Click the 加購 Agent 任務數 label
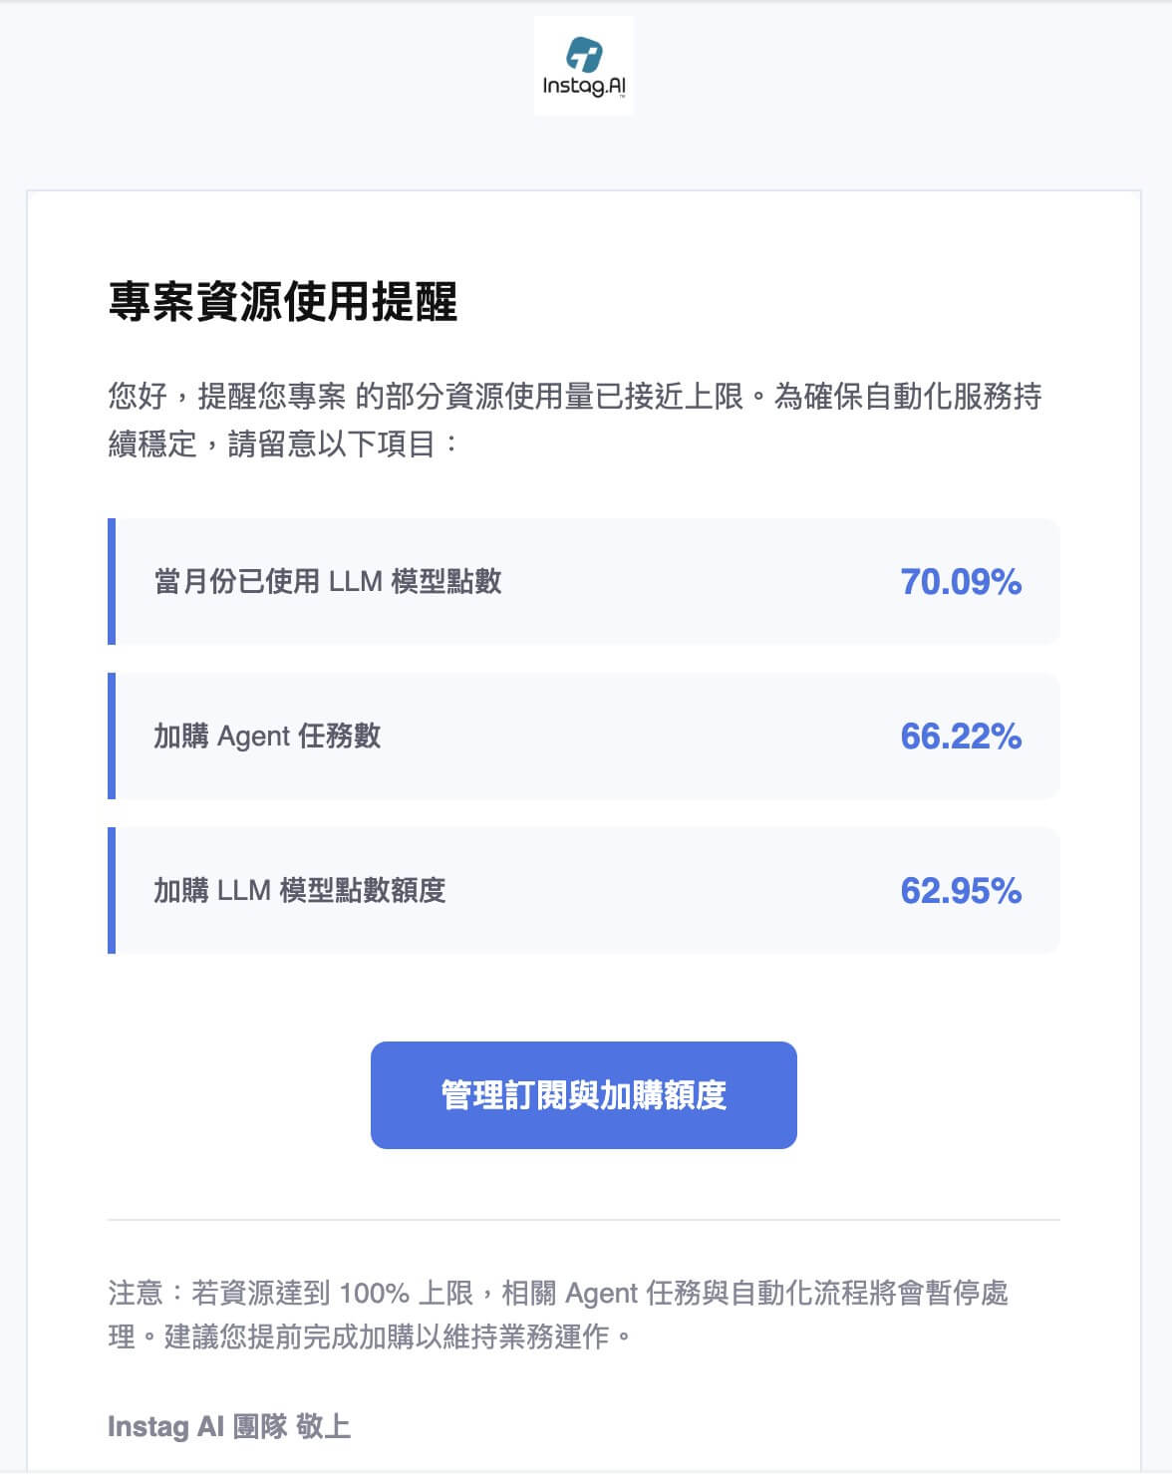The height and width of the screenshot is (1481, 1172). pyautogui.click(x=267, y=737)
